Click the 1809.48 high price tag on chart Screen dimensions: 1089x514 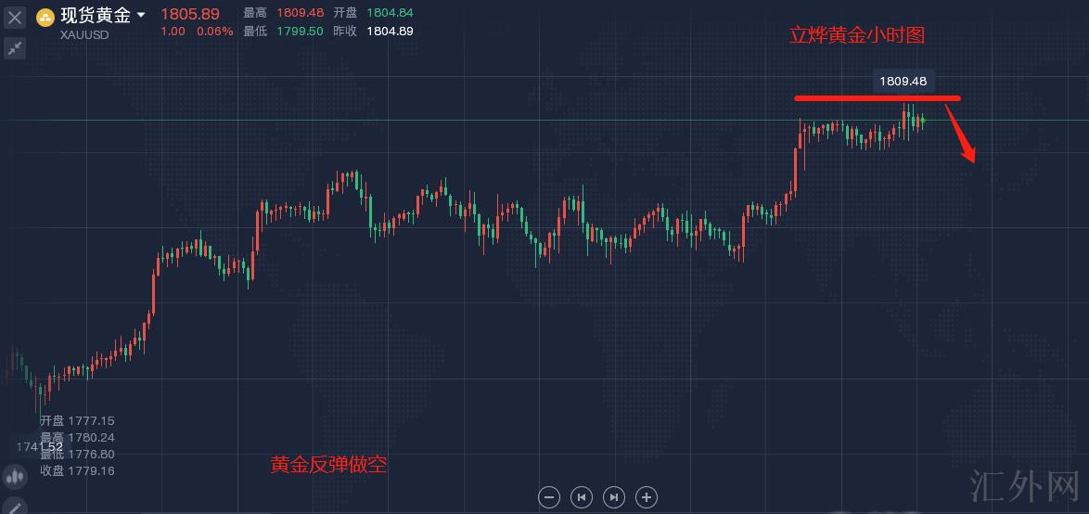[x=903, y=82]
